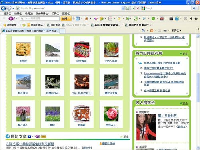This screenshot has width=200, height=150.
Task: Open recent pages dropdown next to Forward
Action: (13, 8)
